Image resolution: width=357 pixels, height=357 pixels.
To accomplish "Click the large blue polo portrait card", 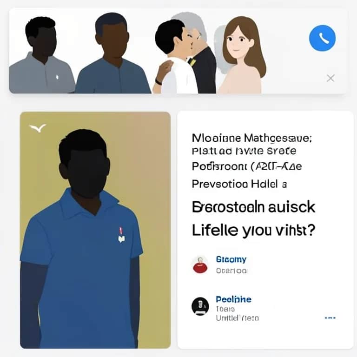I will [x=95, y=230].
